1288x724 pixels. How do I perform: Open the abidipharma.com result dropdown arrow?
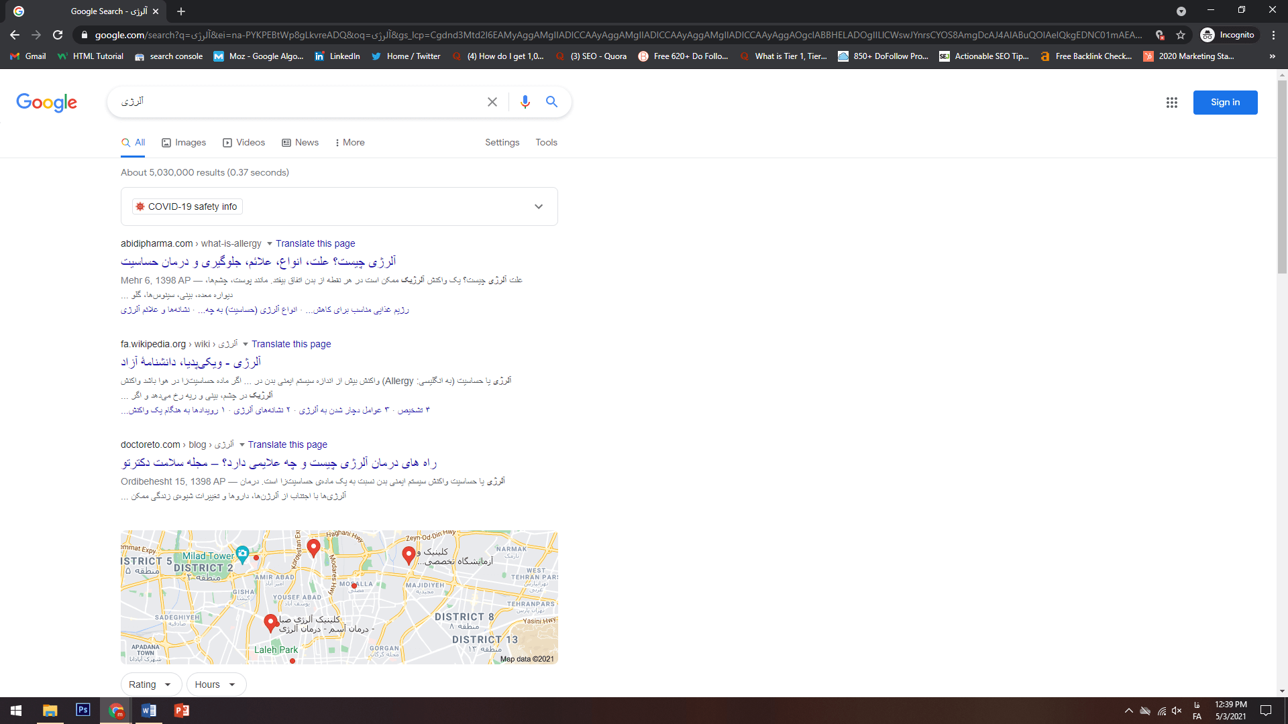[x=270, y=244]
